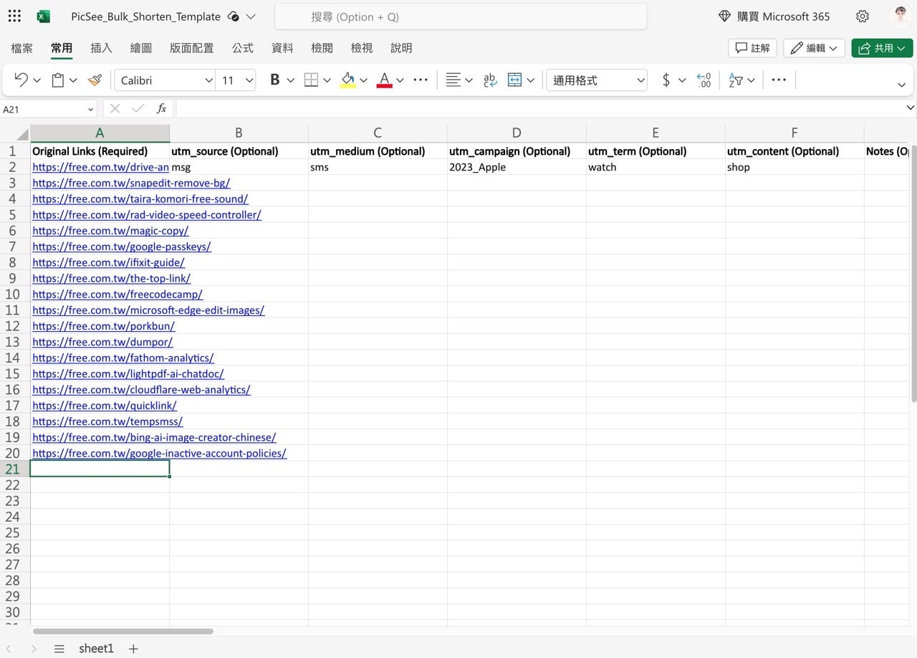The width and height of the screenshot is (917, 658).
Task: Open the Name Box A21 dropdown
Action: tap(91, 110)
